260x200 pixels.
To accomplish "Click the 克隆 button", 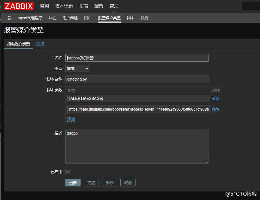I will tap(91, 183).
